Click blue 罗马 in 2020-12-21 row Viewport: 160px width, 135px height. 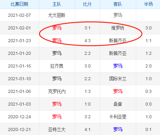pyautogui.click(x=118, y=129)
